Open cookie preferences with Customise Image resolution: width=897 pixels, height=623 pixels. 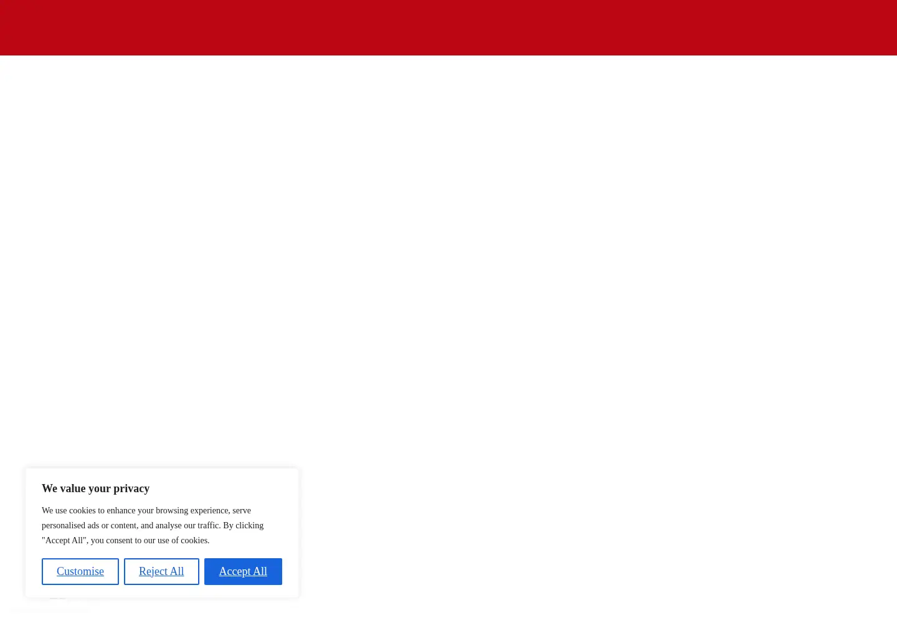tap(80, 571)
